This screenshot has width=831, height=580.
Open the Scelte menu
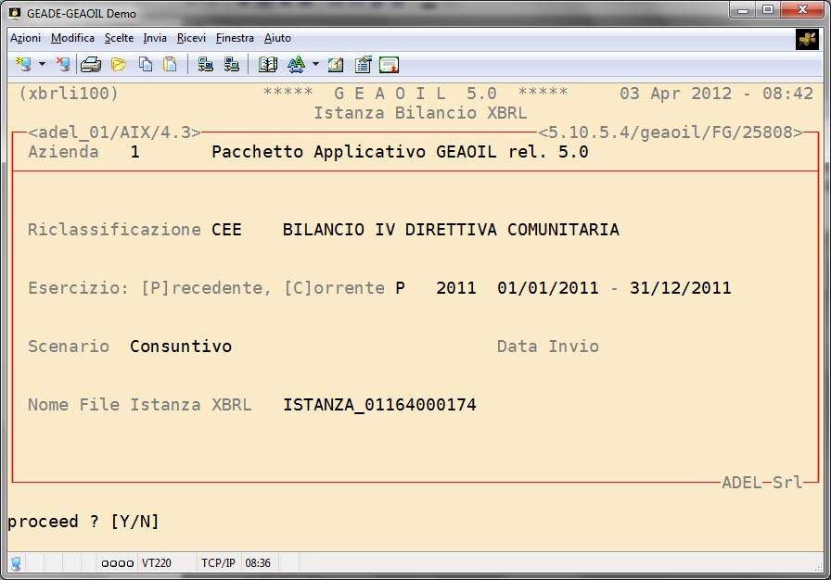point(120,38)
